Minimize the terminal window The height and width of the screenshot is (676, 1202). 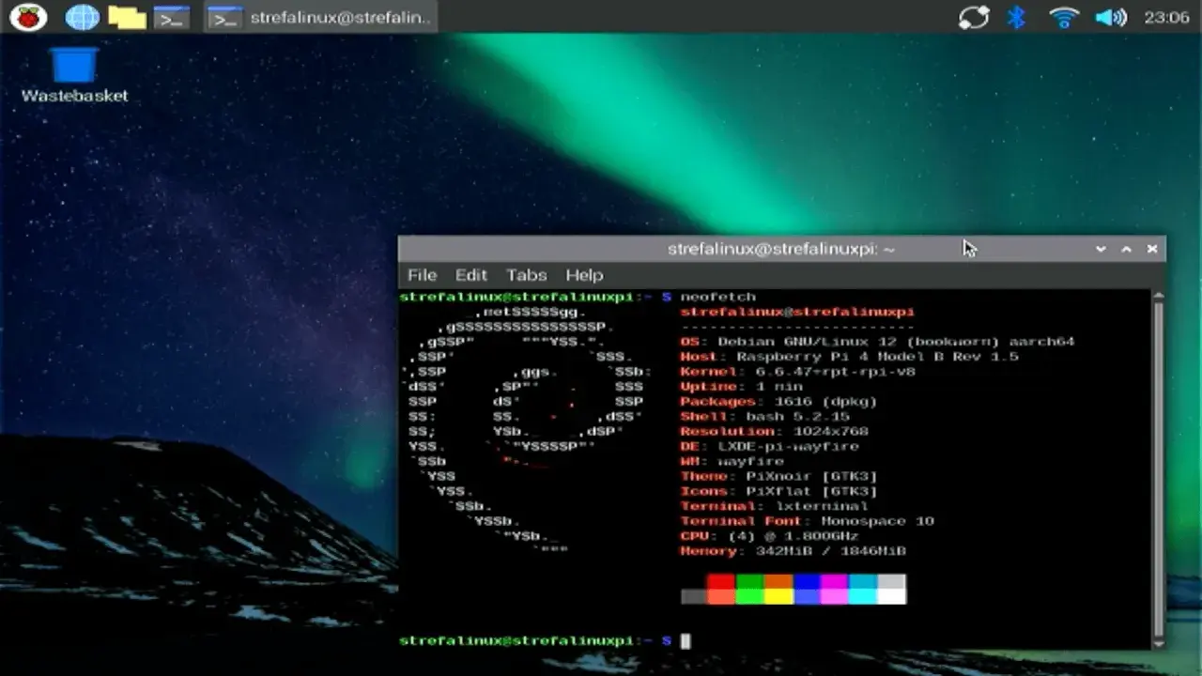click(1101, 249)
